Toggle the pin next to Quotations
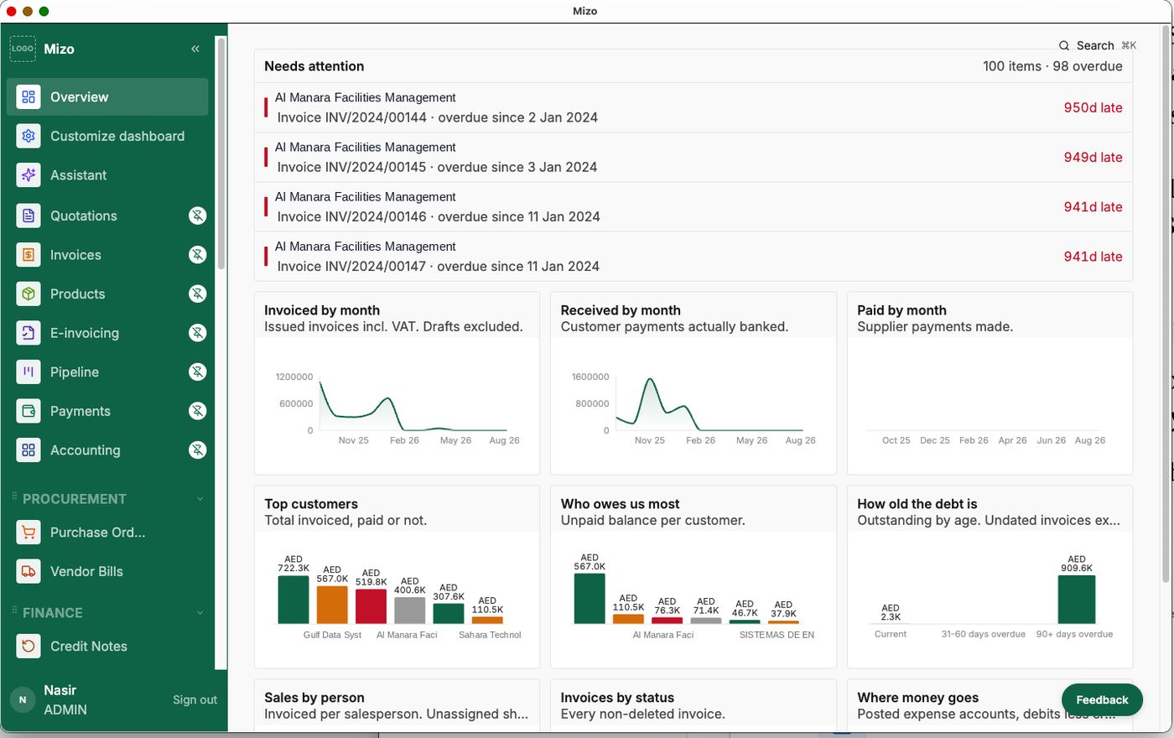Image resolution: width=1174 pixels, height=738 pixels. pyautogui.click(x=198, y=216)
